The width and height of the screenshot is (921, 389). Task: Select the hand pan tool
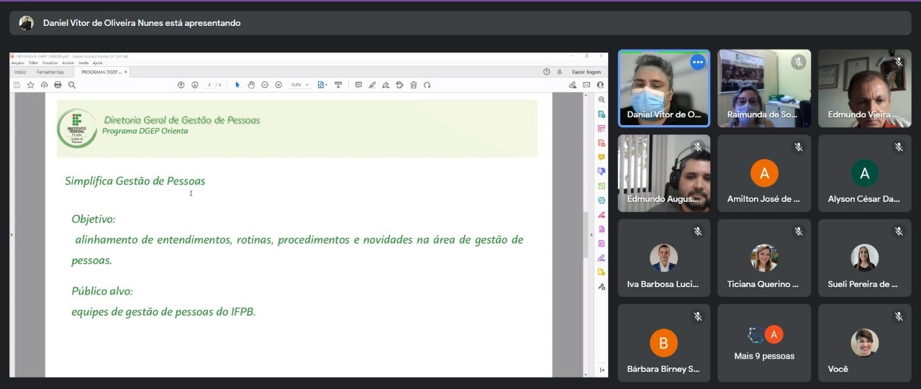coord(251,85)
